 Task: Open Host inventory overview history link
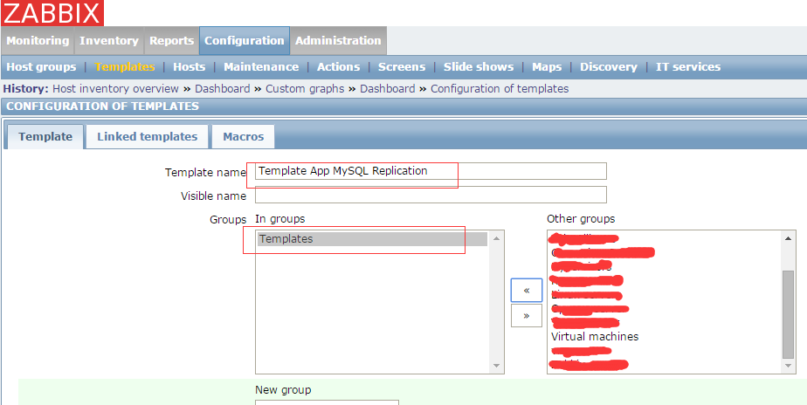pos(115,88)
